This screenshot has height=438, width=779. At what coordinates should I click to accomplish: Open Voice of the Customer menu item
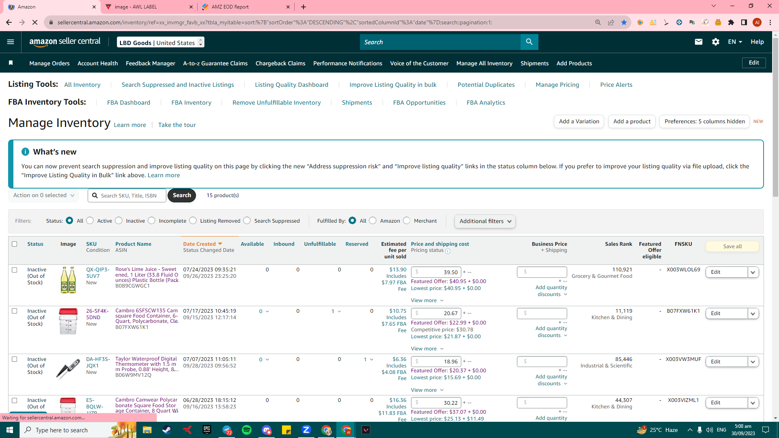419,63
